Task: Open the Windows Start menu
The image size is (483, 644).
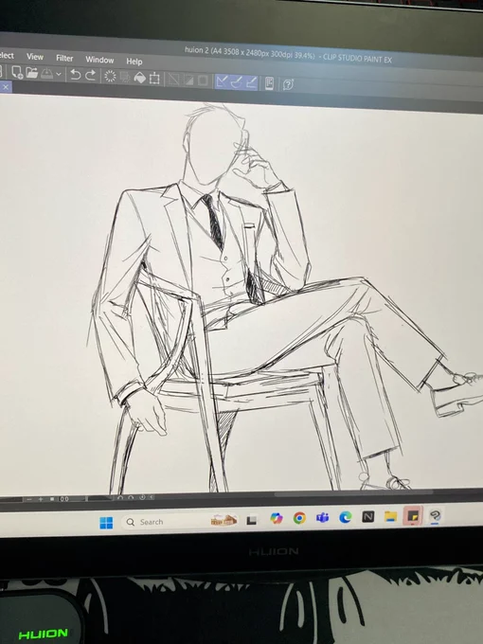Action: [x=106, y=523]
